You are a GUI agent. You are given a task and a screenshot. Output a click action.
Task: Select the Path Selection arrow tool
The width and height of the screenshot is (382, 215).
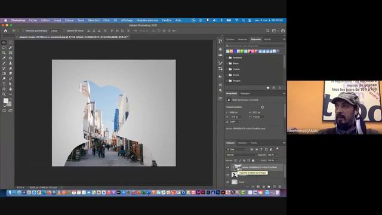pos(11,84)
